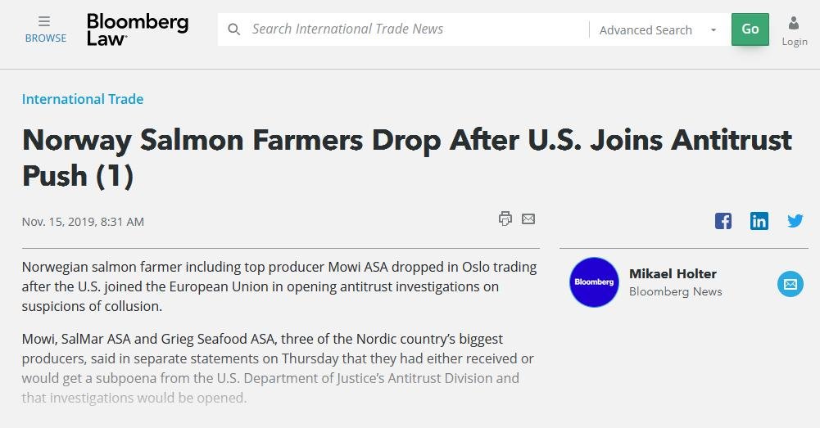Email the article via the envelope icon
Viewport: 820px width, 428px height.
click(x=528, y=219)
